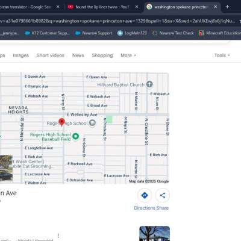Click the E Longfellow Ave label
Viewport: 241px width, 241px height.
(x=39, y=148)
